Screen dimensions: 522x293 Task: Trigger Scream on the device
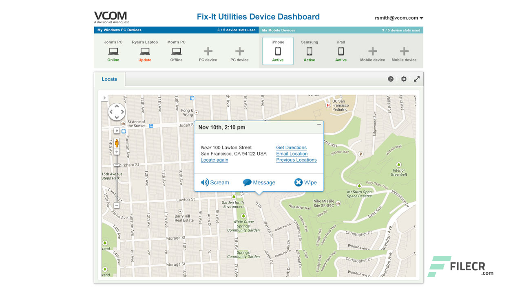click(215, 182)
